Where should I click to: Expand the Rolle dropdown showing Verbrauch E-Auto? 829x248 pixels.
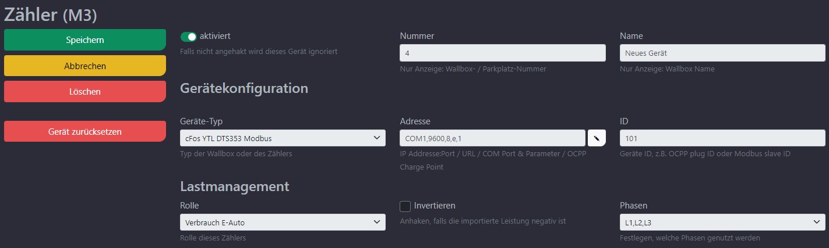(283, 222)
